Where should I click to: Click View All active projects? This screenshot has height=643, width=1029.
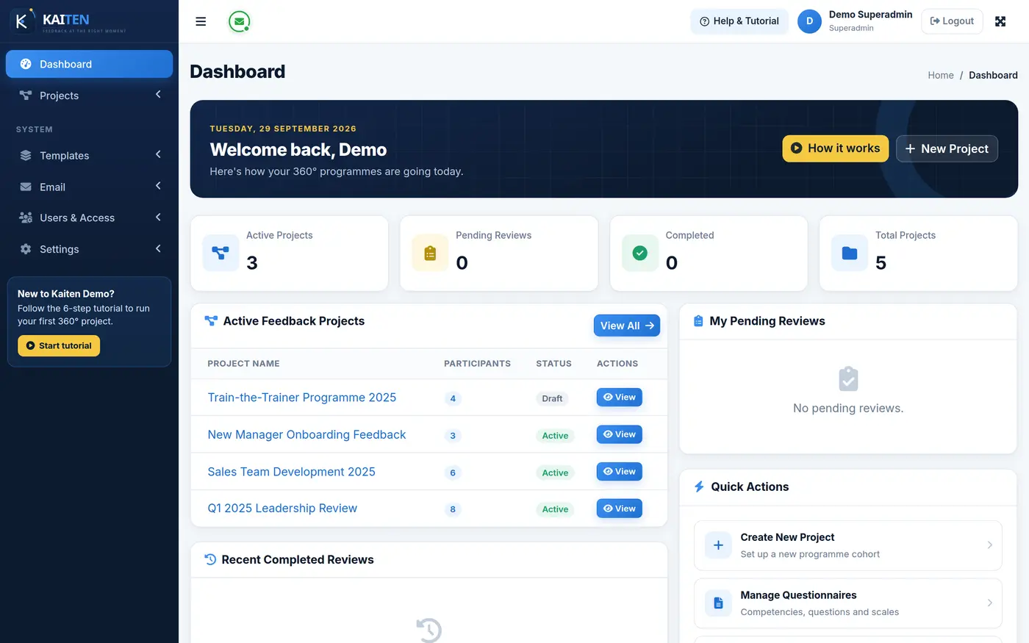(x=627, y=326)
